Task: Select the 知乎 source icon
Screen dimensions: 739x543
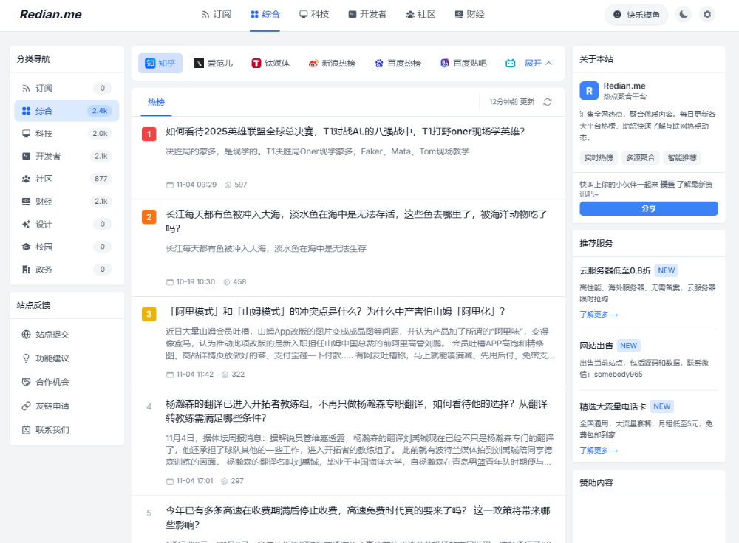Action: tap(150, 64)
